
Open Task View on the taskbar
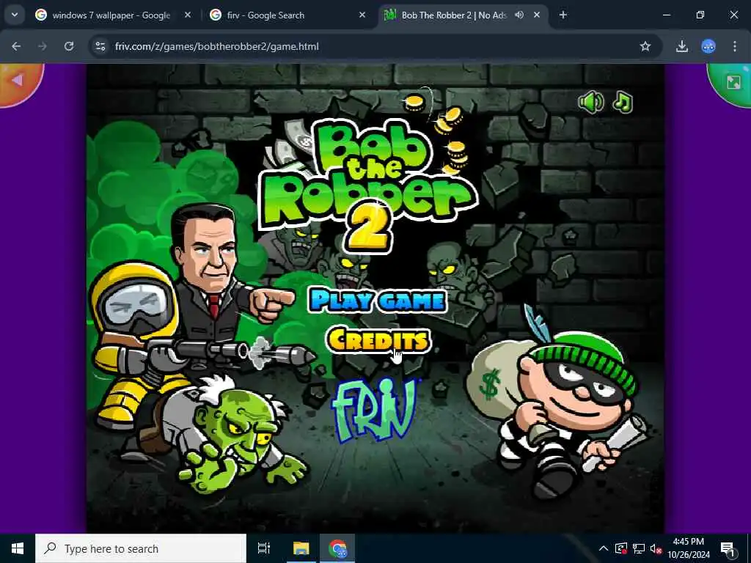pyautogui.click(x=264, y=548)
